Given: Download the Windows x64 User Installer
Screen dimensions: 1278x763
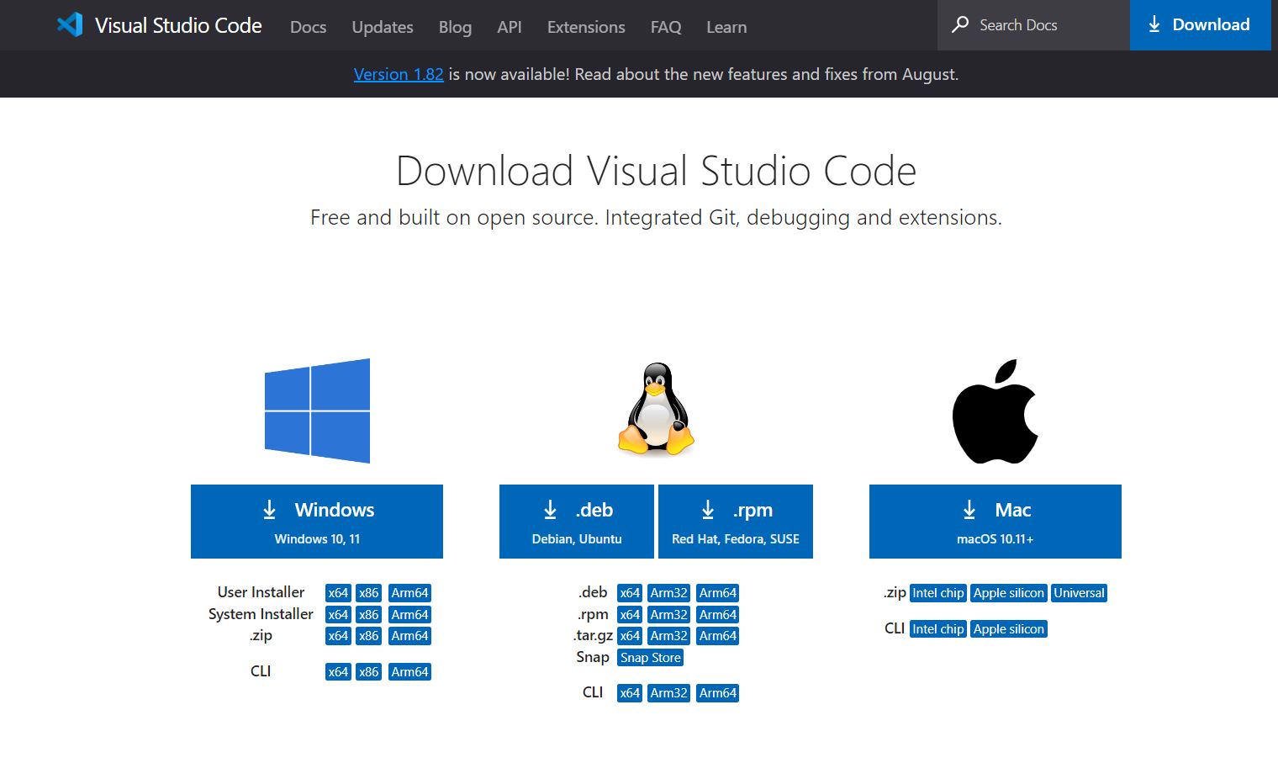Looking at the screenshot, I should [x=337, y=592].
